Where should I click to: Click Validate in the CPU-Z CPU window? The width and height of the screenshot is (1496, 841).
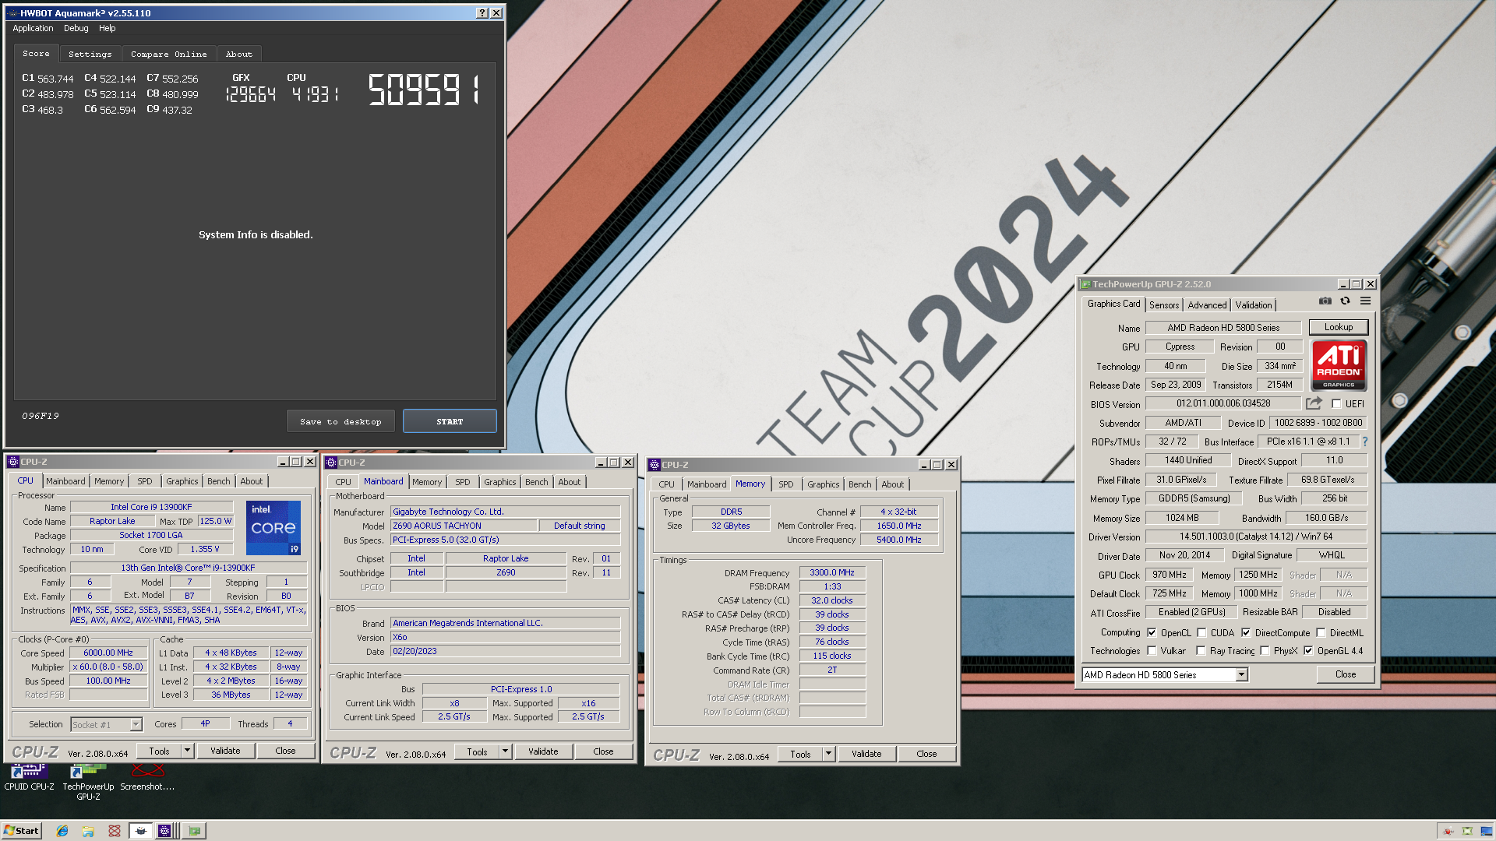[225, 751]
